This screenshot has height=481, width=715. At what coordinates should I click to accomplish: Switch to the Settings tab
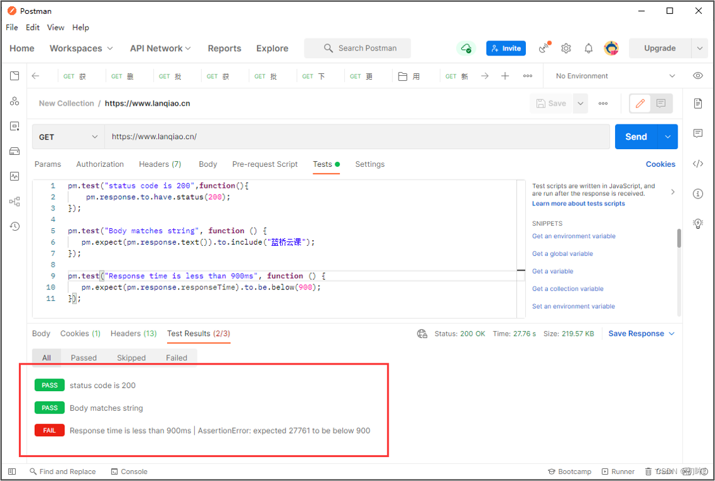point(370,164)
